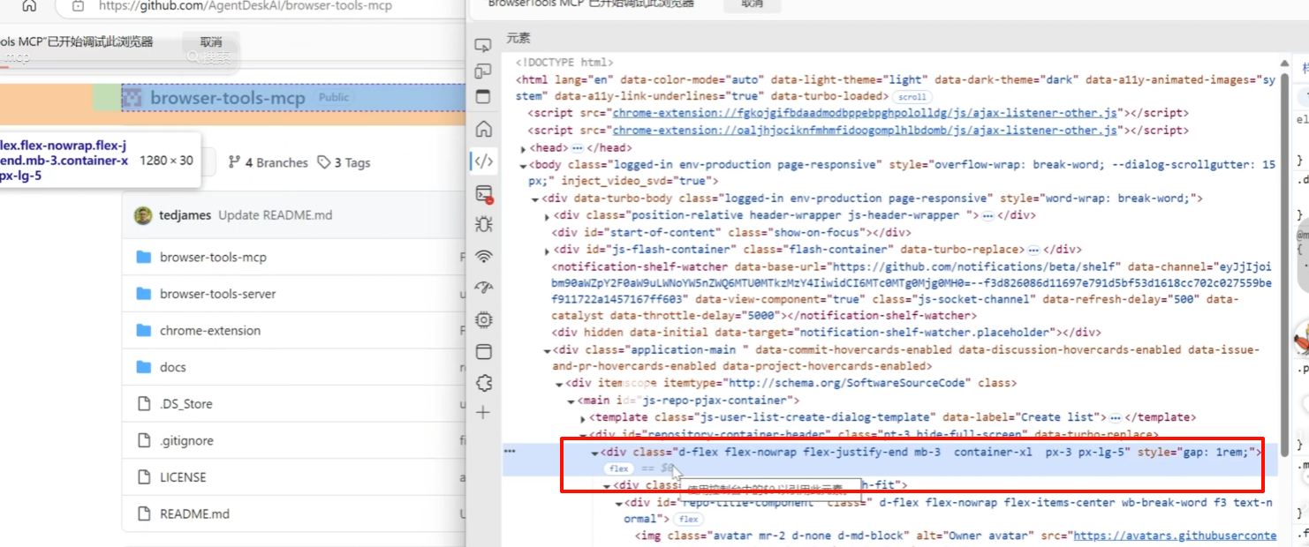
Task: Click the plus icon to add more tools
Action: [483, 413]
